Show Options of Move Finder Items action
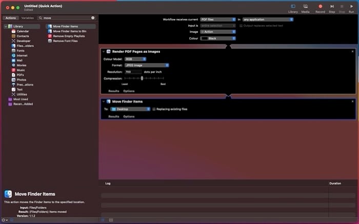359x224 pixels. [129, 117]
